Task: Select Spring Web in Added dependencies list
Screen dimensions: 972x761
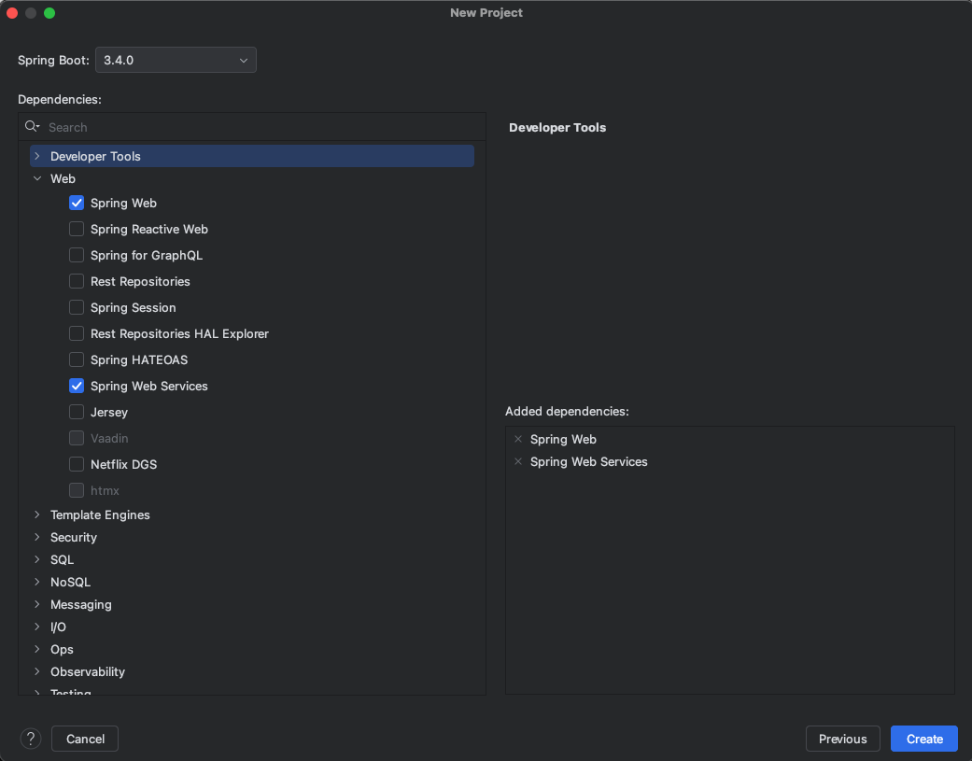Action: point(563,439)
